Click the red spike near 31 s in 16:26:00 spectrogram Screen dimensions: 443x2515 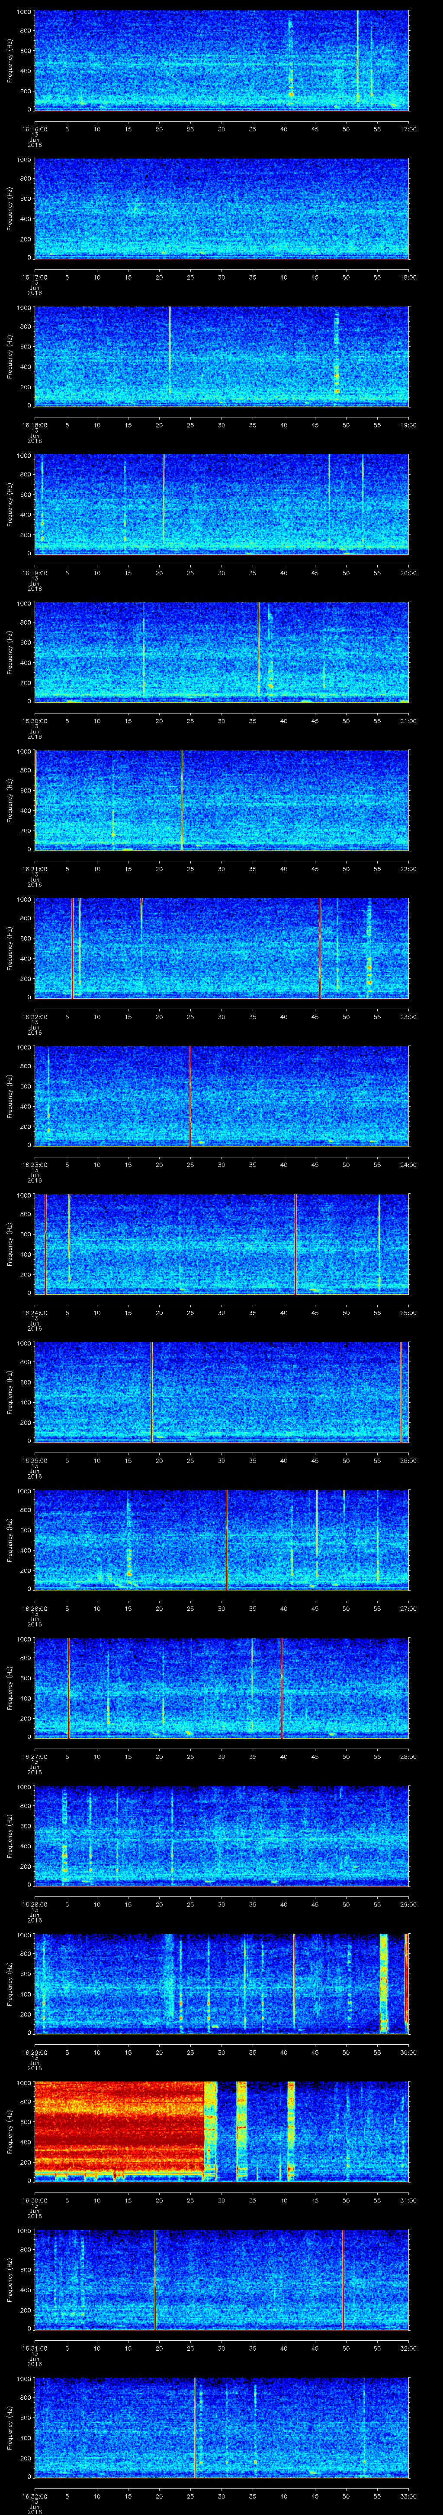(227, 1539)
